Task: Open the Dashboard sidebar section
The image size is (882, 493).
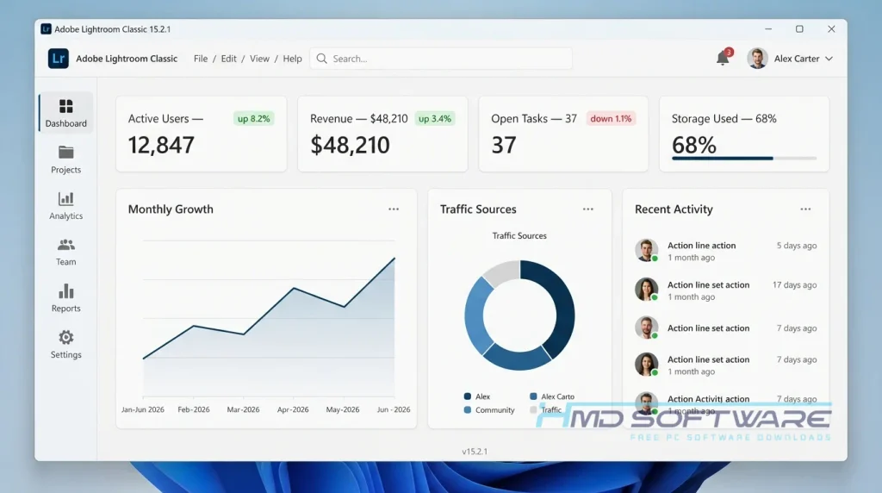Action: [65, 113]
